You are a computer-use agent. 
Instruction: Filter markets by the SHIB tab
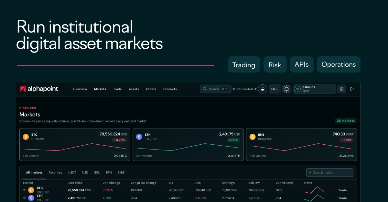pyautogui.click(x=121, y=172)
